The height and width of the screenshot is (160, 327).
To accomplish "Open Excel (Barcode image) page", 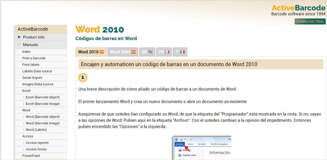I will (41, 104).
